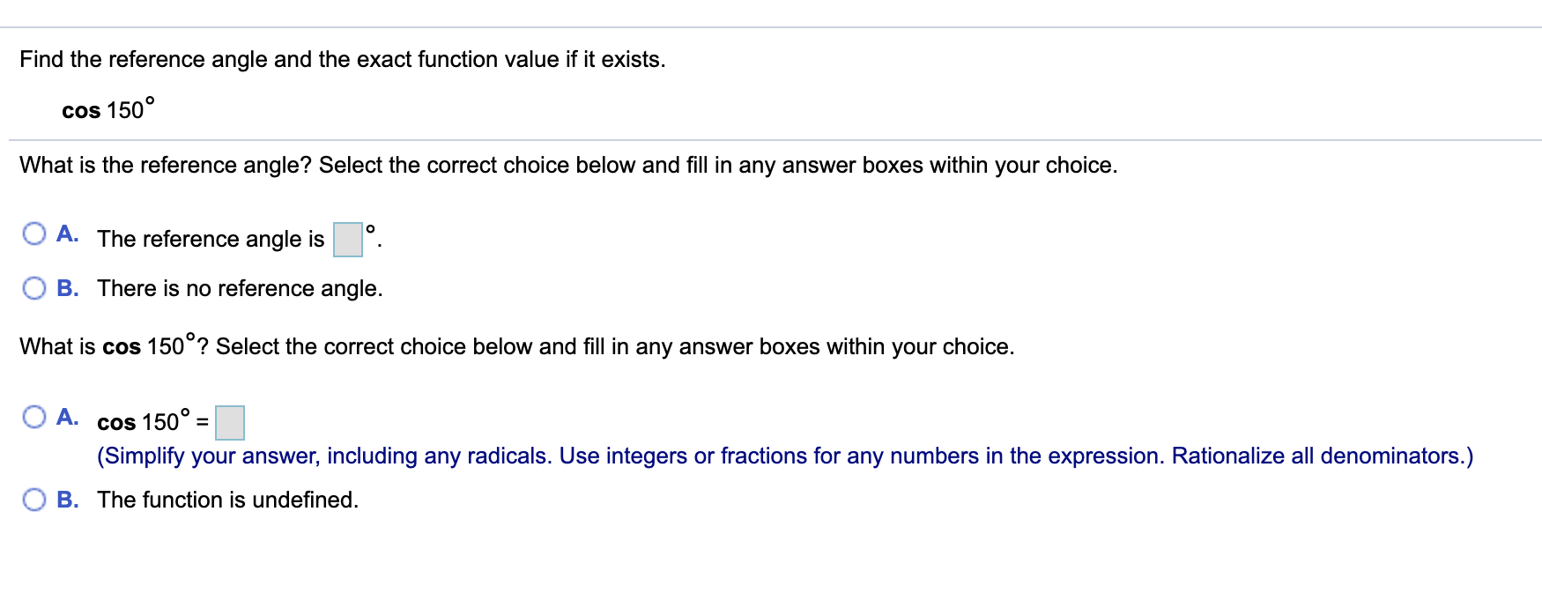Click the reference angle answer box
Image resolution: width=1542 pixels, height=608 pixels.
(348, 239)
